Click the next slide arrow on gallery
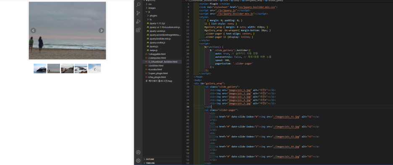 coord(101,31)
